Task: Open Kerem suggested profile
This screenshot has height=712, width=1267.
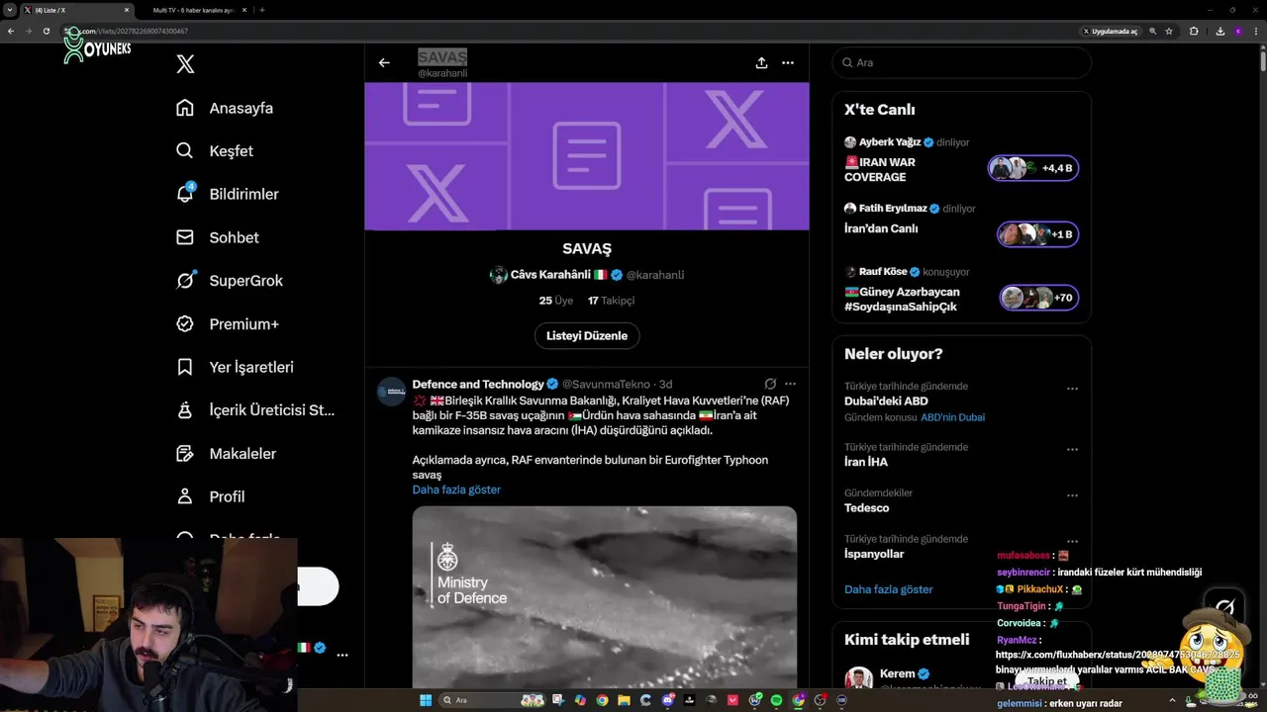Action: [897, 673]
